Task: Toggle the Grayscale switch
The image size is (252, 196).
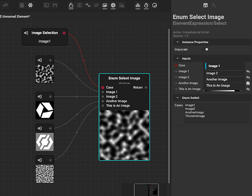Action: click(206, 49)
